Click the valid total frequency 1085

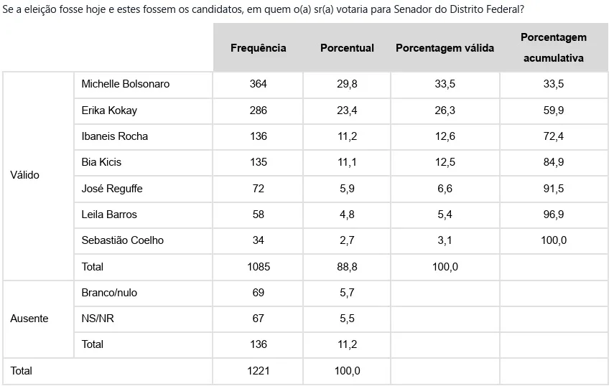[258, 267]
